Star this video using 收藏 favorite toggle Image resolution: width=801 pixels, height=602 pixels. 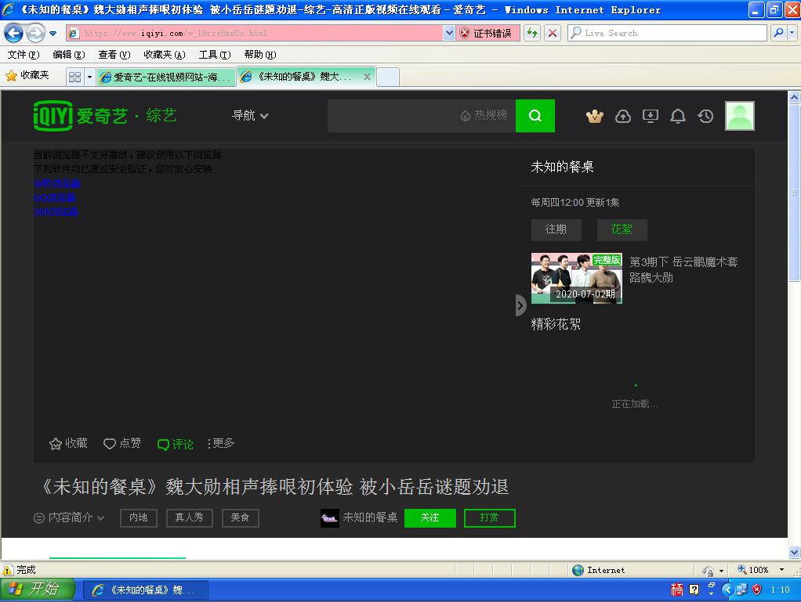[67, 443]
